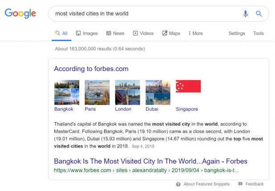Image resolution: width=275 pixels, height=191 pixels.
Task: Select the Bangkok city thumbnail
Action: [67, 92]
